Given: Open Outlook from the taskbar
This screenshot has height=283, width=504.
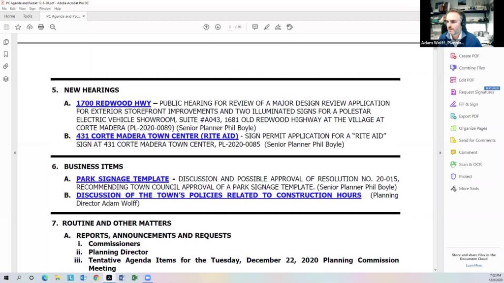Looking at the screenshot, I should [83, 278].
